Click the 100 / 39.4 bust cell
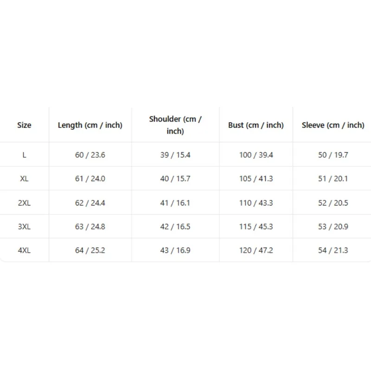The width and height of the screenshot is (371, 371). [256, 155]
